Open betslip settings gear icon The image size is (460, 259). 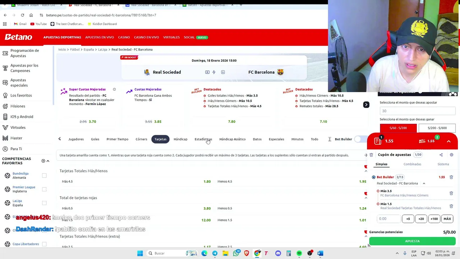tap(451, 155)
